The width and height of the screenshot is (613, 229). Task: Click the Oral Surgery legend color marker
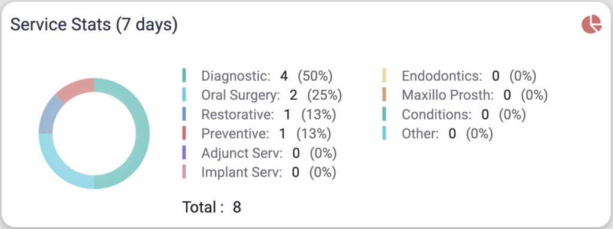[184, 94]
